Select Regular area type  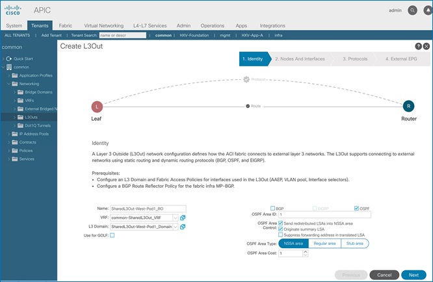(325, 244)
